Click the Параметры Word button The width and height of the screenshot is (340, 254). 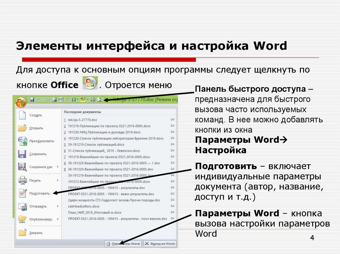tap(123, 244)
